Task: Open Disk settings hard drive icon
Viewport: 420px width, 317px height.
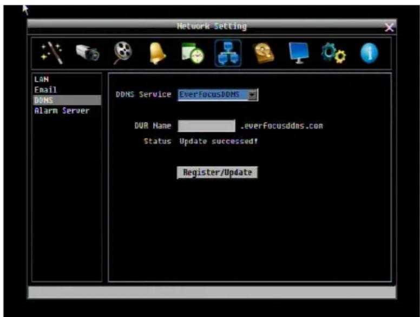Action: (264, 53)
